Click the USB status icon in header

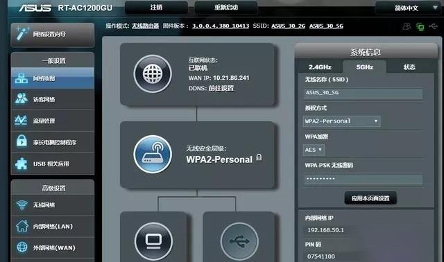pyautogui.click(x=434, y=26)
